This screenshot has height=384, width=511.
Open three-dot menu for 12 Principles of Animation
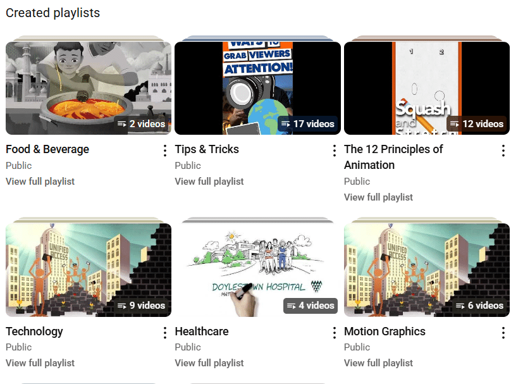(x=503, y=151)
